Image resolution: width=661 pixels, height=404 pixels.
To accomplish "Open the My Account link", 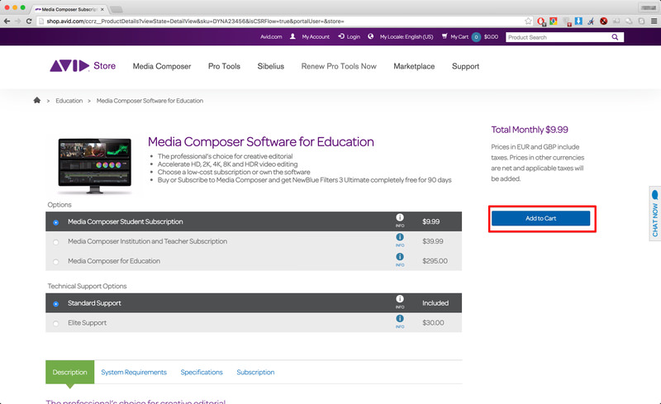I will (316, 36).
